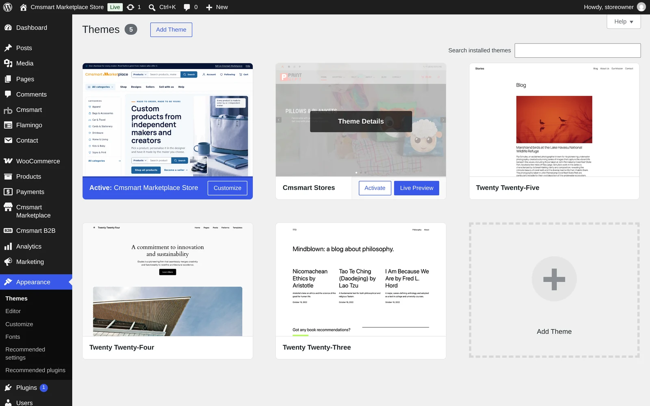Open the Flamingo menu item

36,125
